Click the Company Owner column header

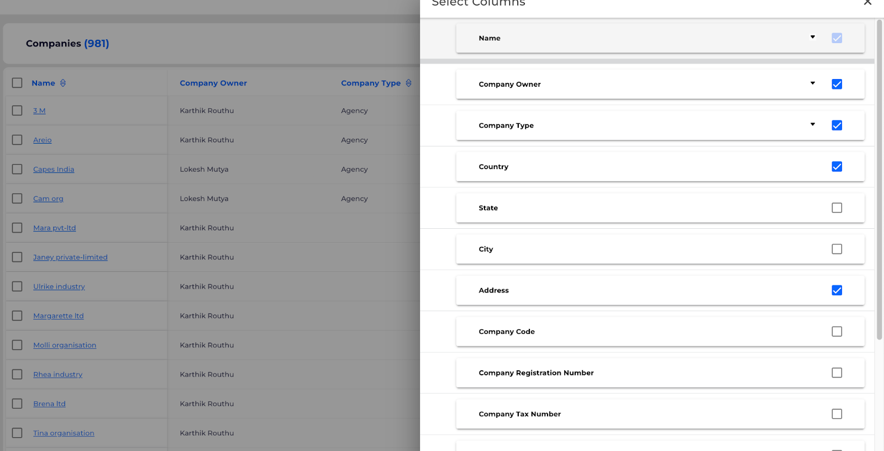(x=213, y=83)
